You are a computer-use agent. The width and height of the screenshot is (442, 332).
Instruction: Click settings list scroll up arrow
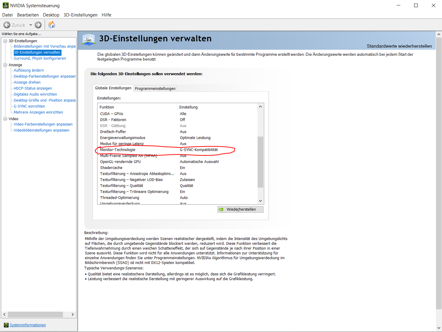pos(260,107)
